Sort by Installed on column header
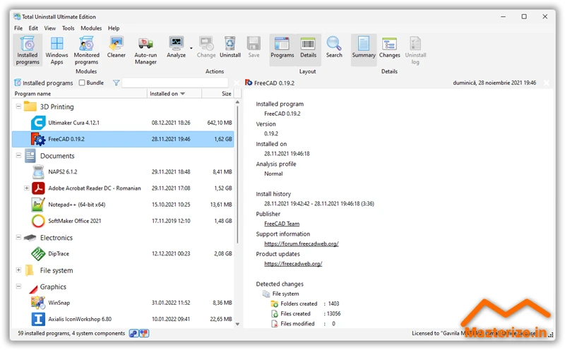The image size is (565, 350). tap(174, 94)
